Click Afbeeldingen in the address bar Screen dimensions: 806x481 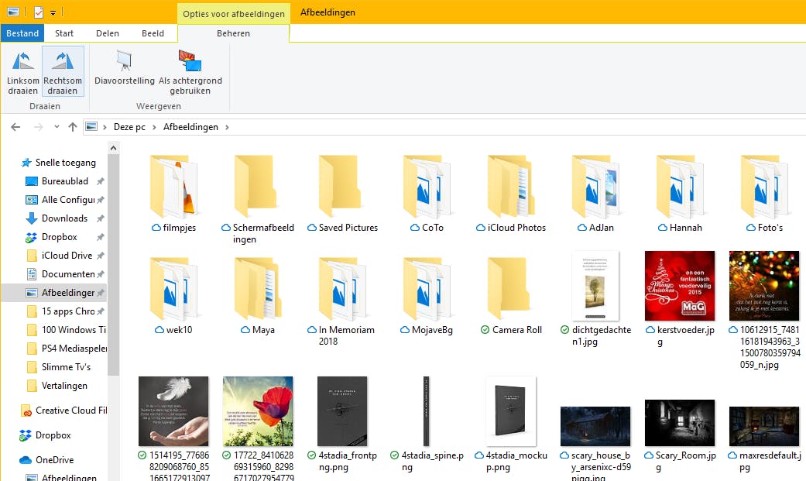click(190, 127)
